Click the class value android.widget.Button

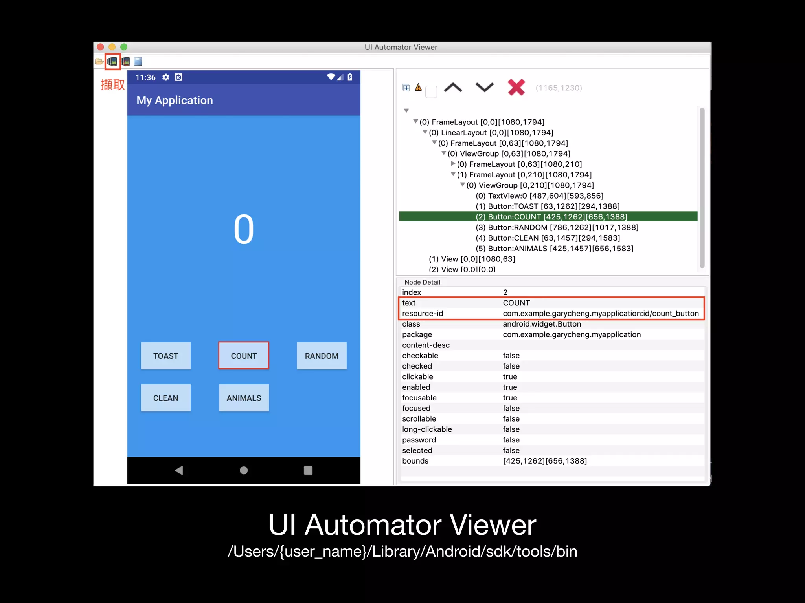[x=542, y=324]
